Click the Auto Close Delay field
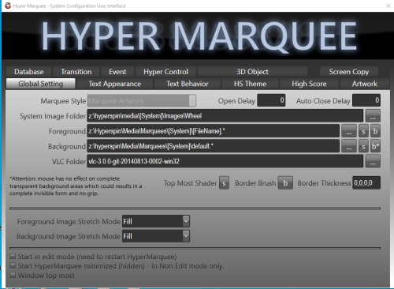This screenshot has width=394, height=289. (366, 100)
